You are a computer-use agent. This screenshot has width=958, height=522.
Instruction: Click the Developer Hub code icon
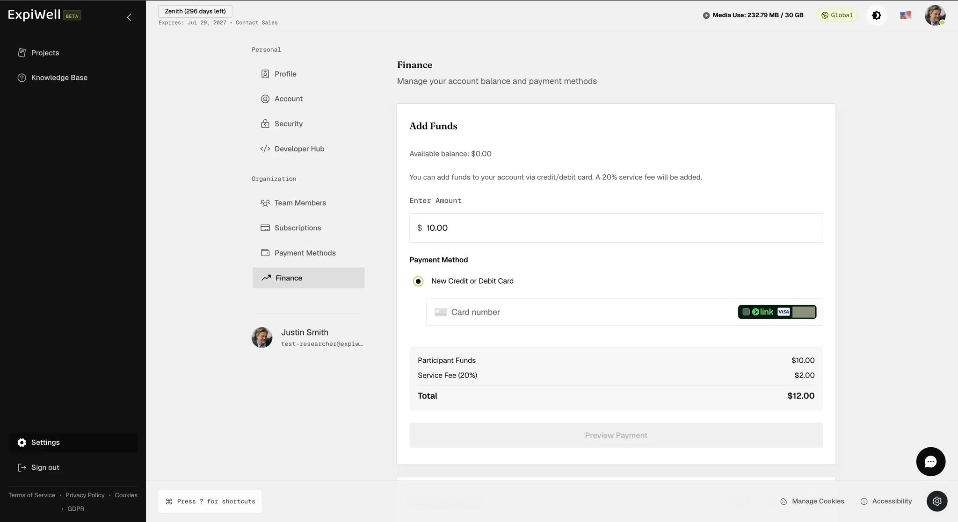pyautogui.click(x=265, y=149)
